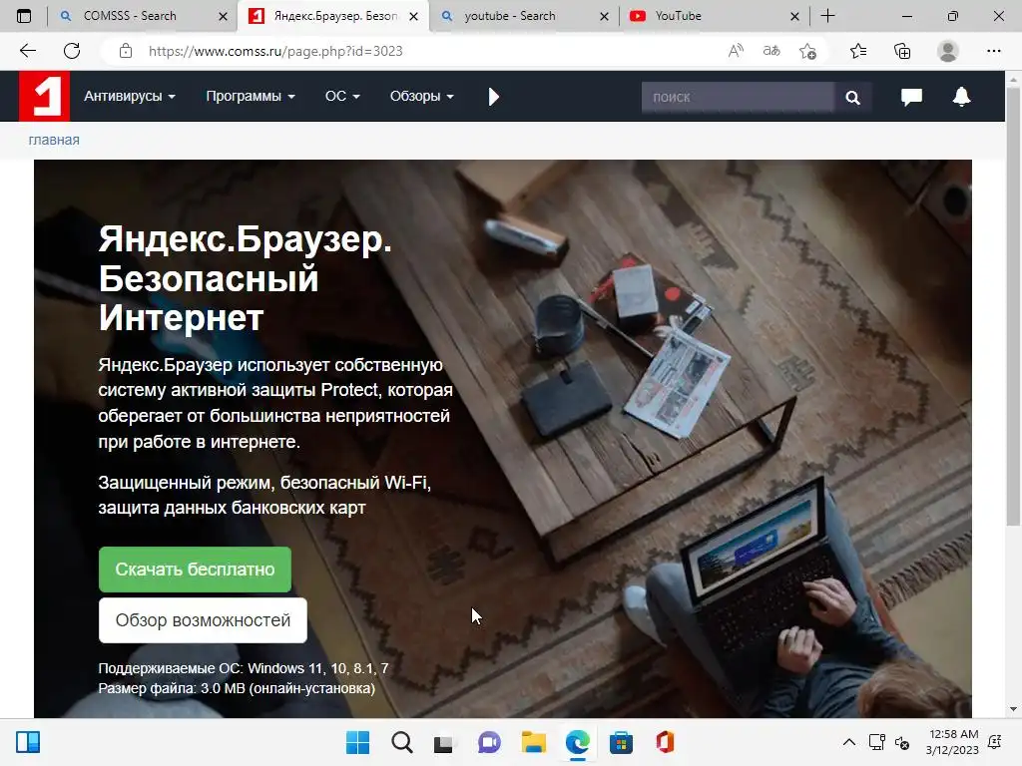Open the tab actions menu icon
This screenshot has height=766, width=1022.
24,16
